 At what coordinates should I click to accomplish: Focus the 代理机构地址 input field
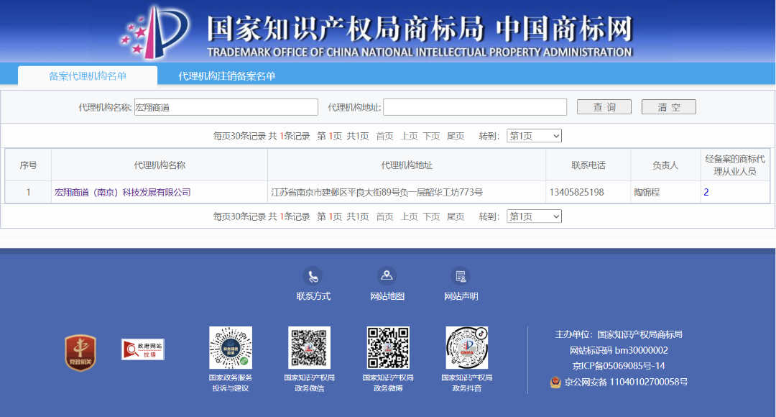tap(475, 107)
